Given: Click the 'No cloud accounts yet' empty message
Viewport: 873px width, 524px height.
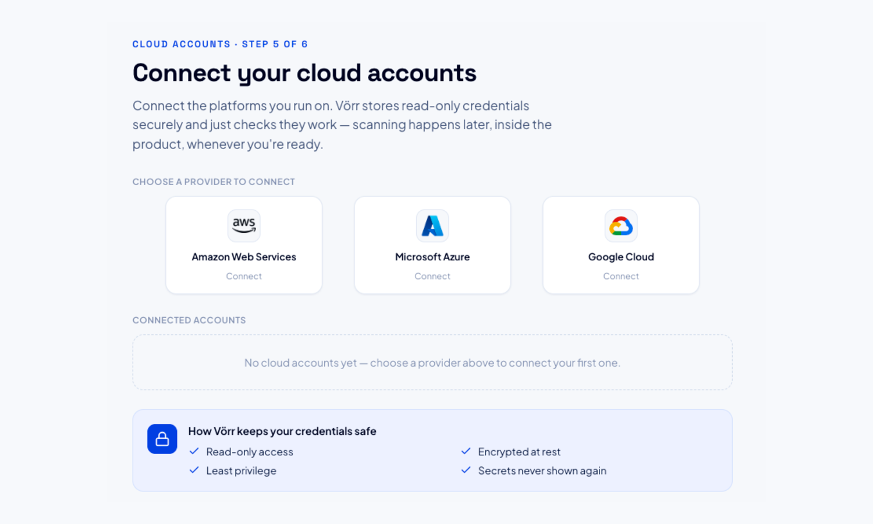Looking at the screenshot, I should click(x=432, y=363).
